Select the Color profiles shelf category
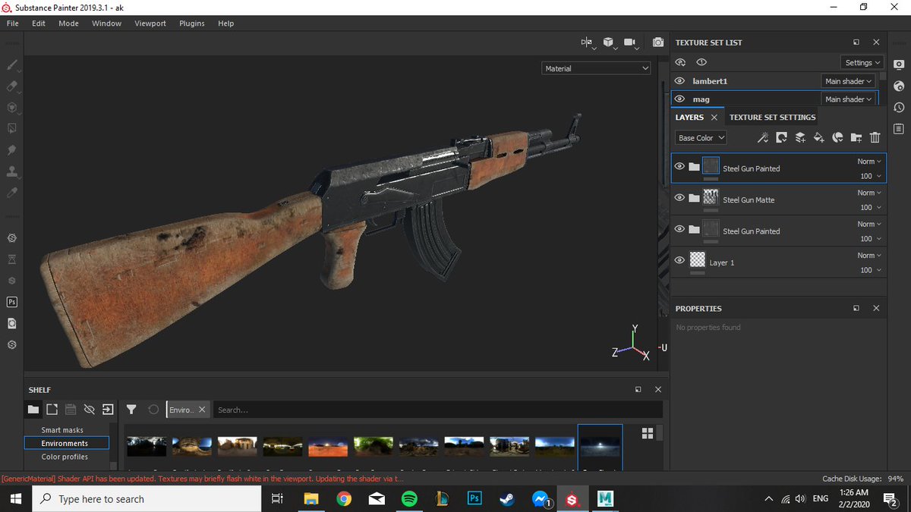Image resolution: width=911 pixels, height=512 pixels. click(x=65, y=457)
